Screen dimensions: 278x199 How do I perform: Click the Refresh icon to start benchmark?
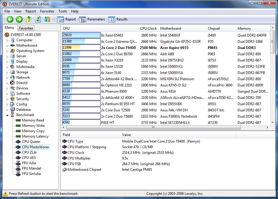point(38,19)
